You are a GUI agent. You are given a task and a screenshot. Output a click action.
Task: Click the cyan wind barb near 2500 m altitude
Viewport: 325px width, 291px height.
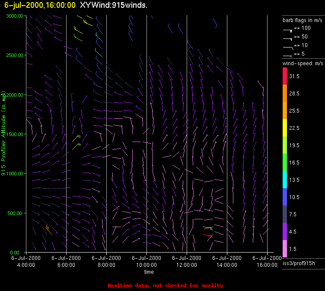pyautogui.click(x=99, y=53)
